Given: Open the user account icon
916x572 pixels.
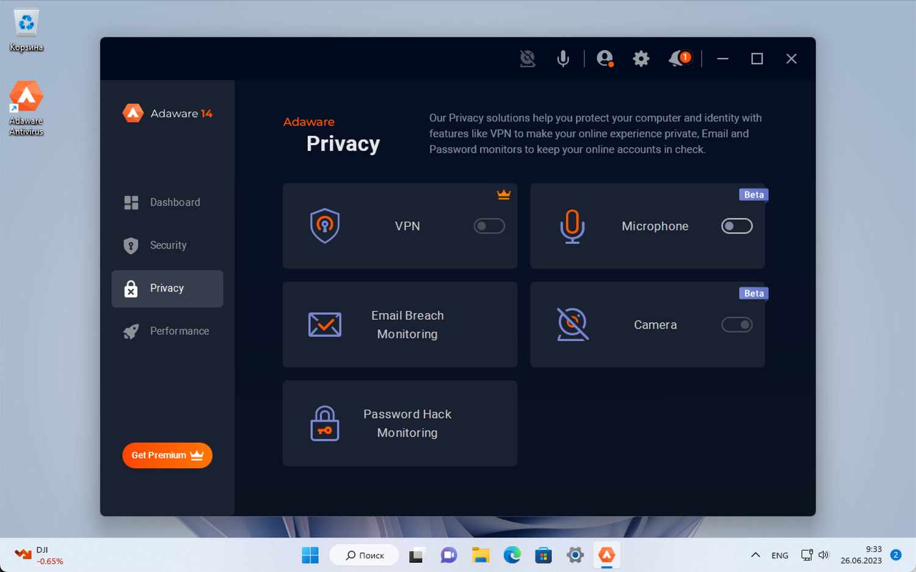Looking at the screenshot, I should [605, 59].
